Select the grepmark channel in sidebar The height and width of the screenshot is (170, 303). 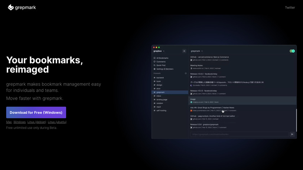(170, 93)
